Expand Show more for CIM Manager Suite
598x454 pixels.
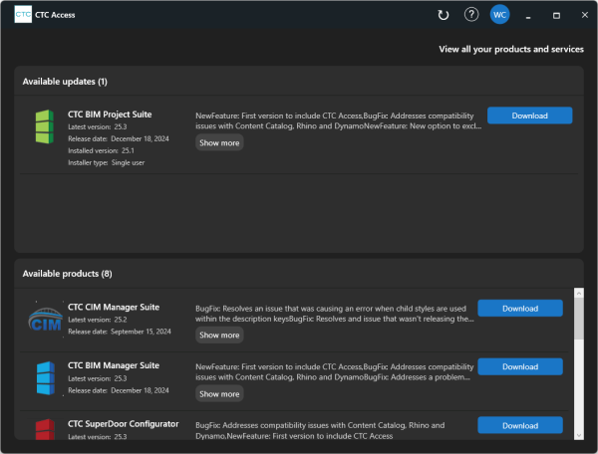[x=219, y=336]
